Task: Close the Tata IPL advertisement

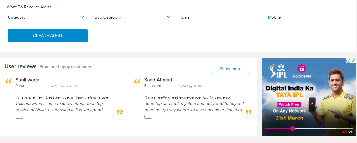Action: (353, 61)
